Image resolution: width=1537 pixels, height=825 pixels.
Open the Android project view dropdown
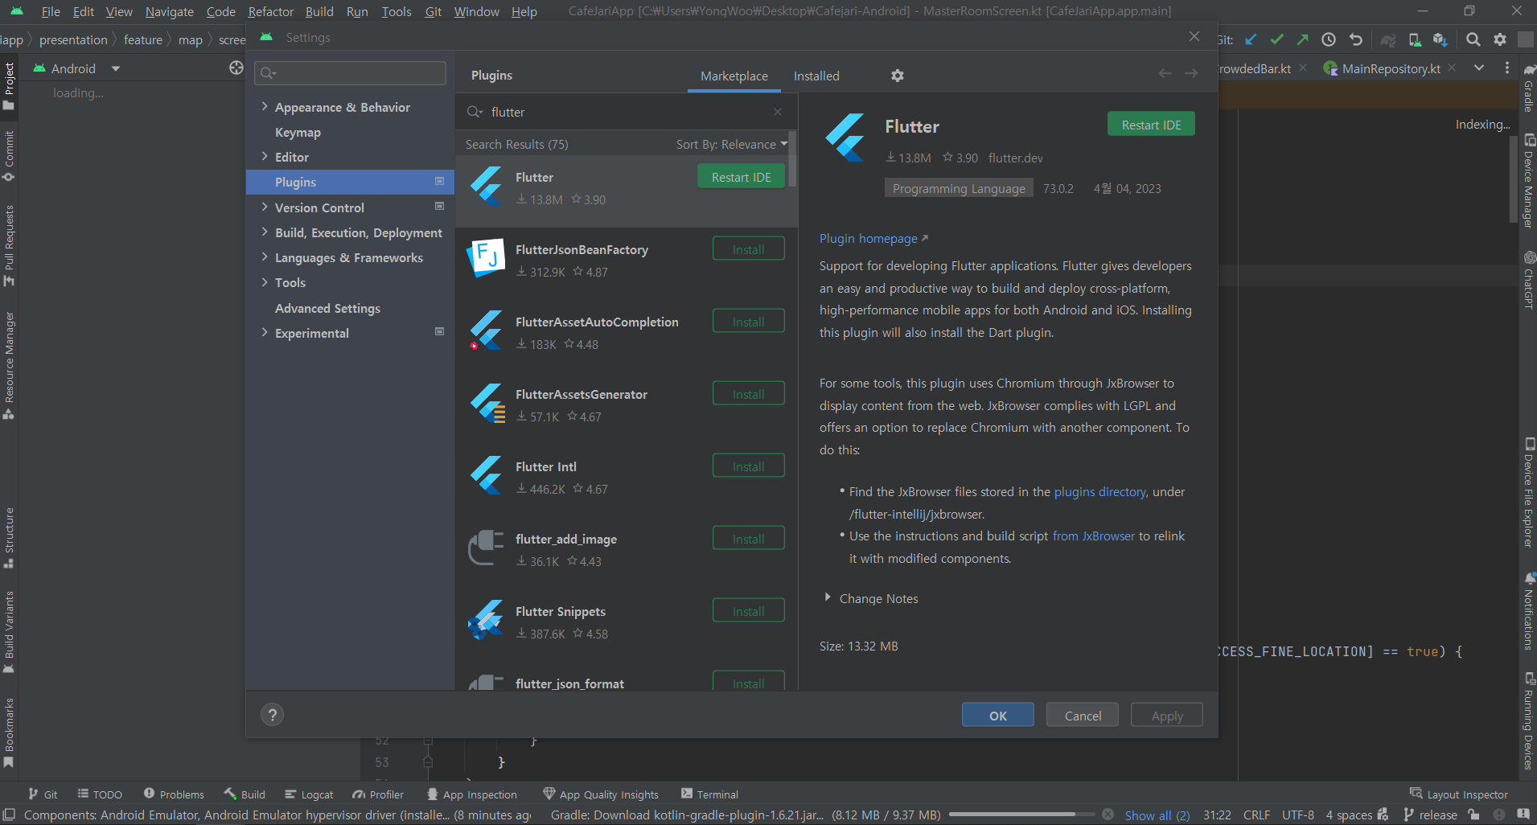click(116, 69)
